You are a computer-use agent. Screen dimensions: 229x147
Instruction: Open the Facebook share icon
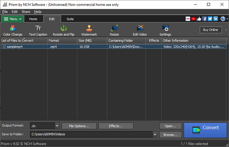[x=204, y=19]
